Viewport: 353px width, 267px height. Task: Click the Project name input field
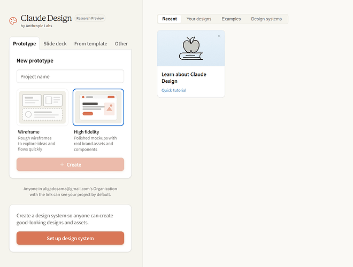click(x=70, y=76)
